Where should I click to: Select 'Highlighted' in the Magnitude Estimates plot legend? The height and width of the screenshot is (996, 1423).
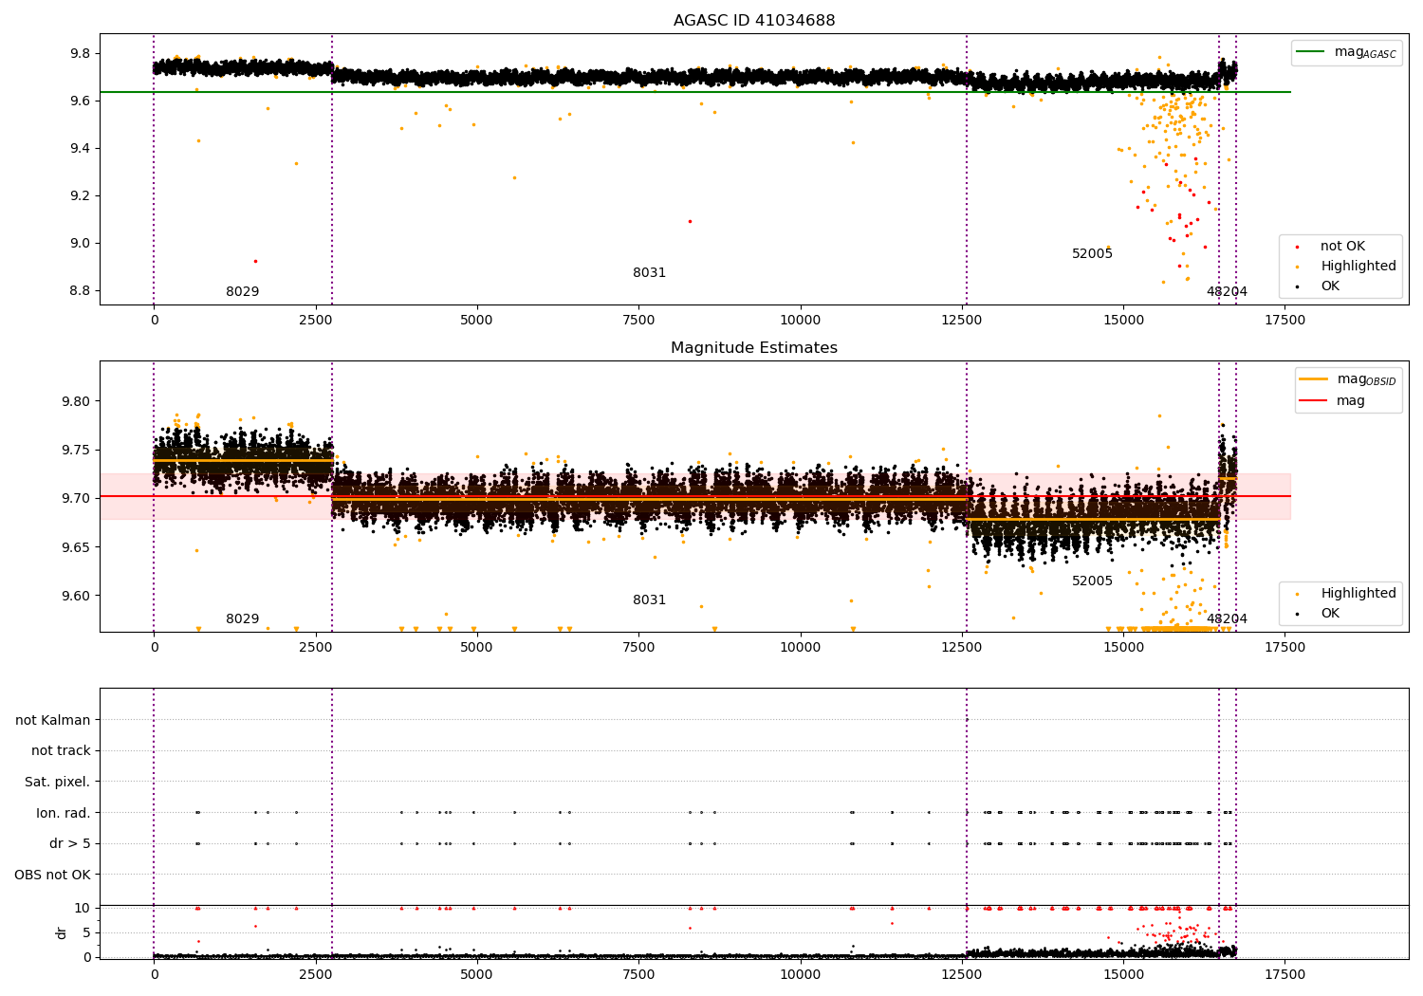coord(1358,594)
